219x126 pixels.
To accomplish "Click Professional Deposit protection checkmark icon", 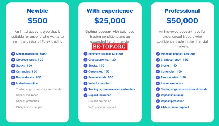I will [158, 101].
